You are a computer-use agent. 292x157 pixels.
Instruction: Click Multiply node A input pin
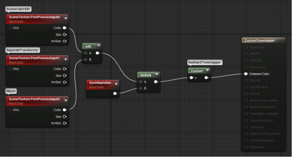[x=141, y=82]
